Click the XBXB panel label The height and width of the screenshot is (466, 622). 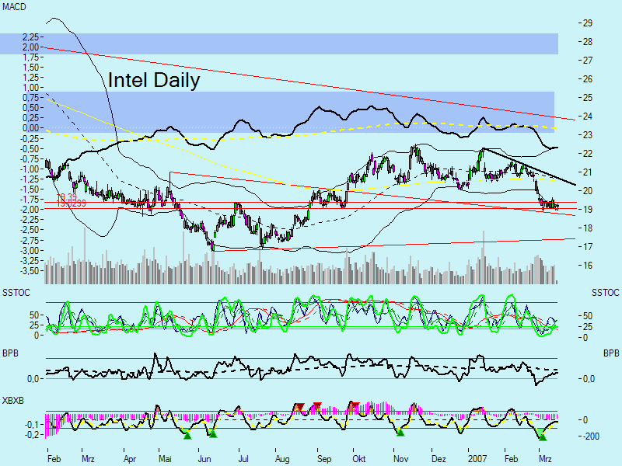coord(14,399)
